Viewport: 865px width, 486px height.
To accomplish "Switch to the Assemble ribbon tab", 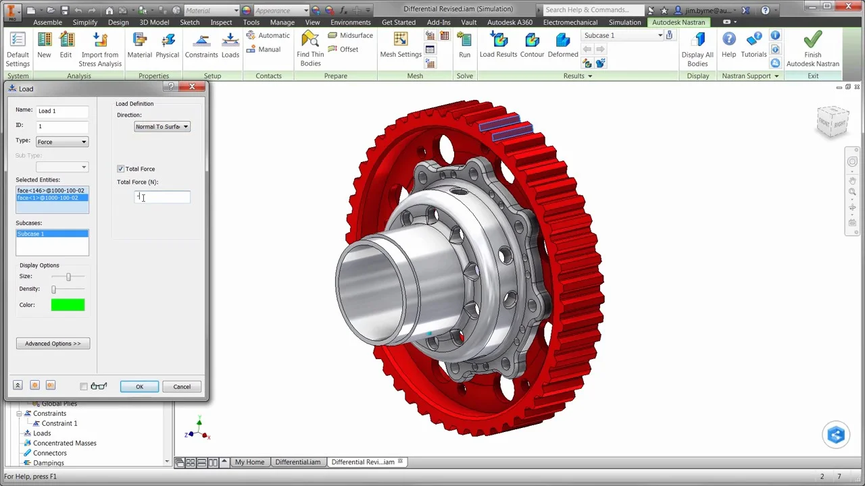I will (x=47, y=22).
